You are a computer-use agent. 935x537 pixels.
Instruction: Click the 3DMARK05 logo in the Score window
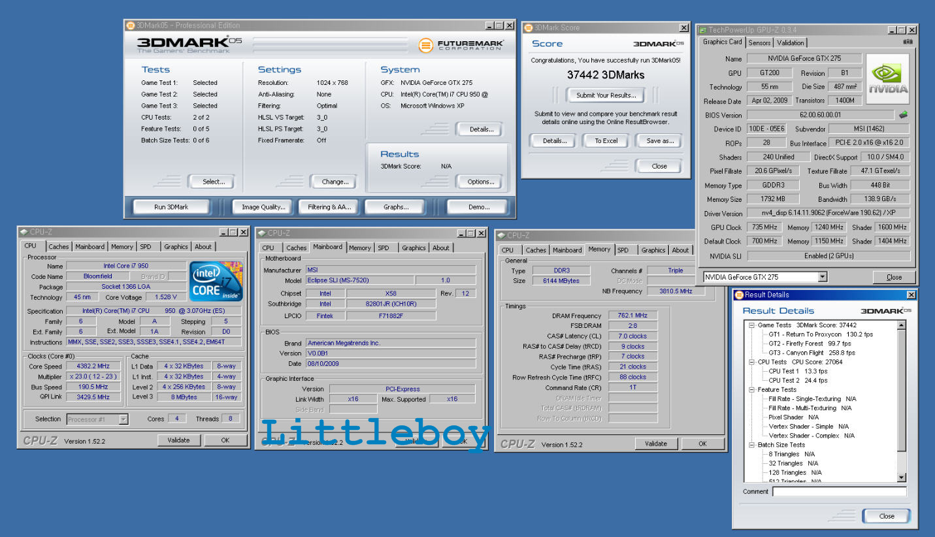point(659,44)
